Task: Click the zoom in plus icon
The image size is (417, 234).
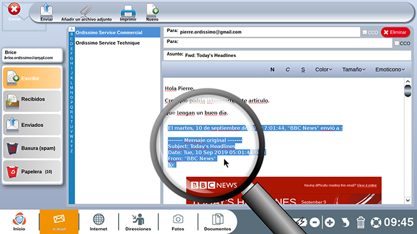Action: pyautogui.click(x=330, y=222)
